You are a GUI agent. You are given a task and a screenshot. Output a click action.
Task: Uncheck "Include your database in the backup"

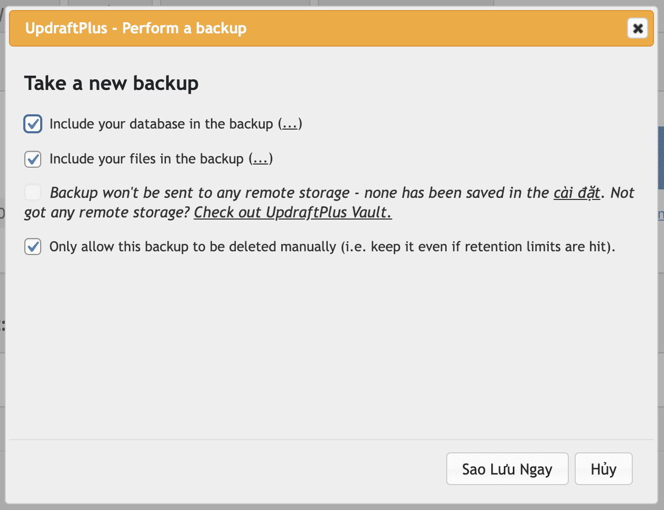[x=32, y=124]
